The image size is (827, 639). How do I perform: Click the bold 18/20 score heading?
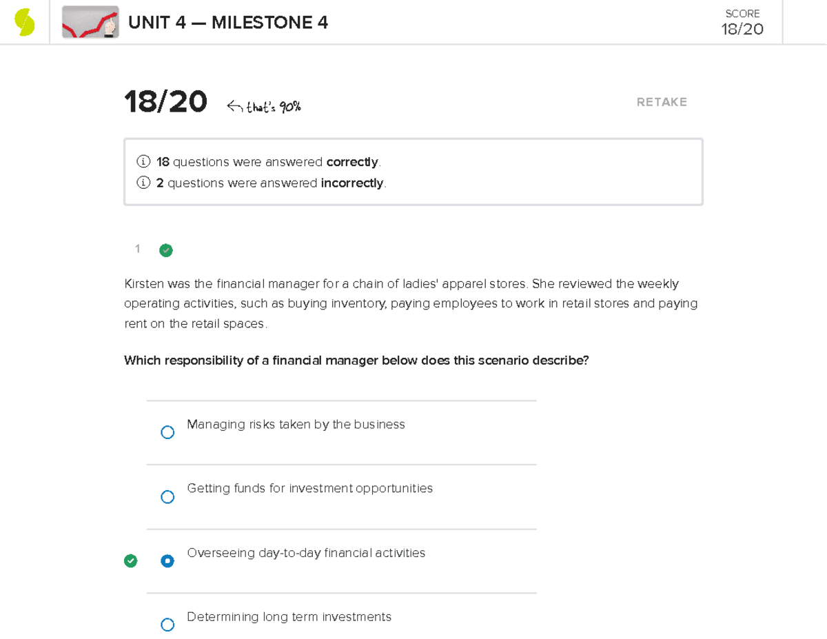165,101
